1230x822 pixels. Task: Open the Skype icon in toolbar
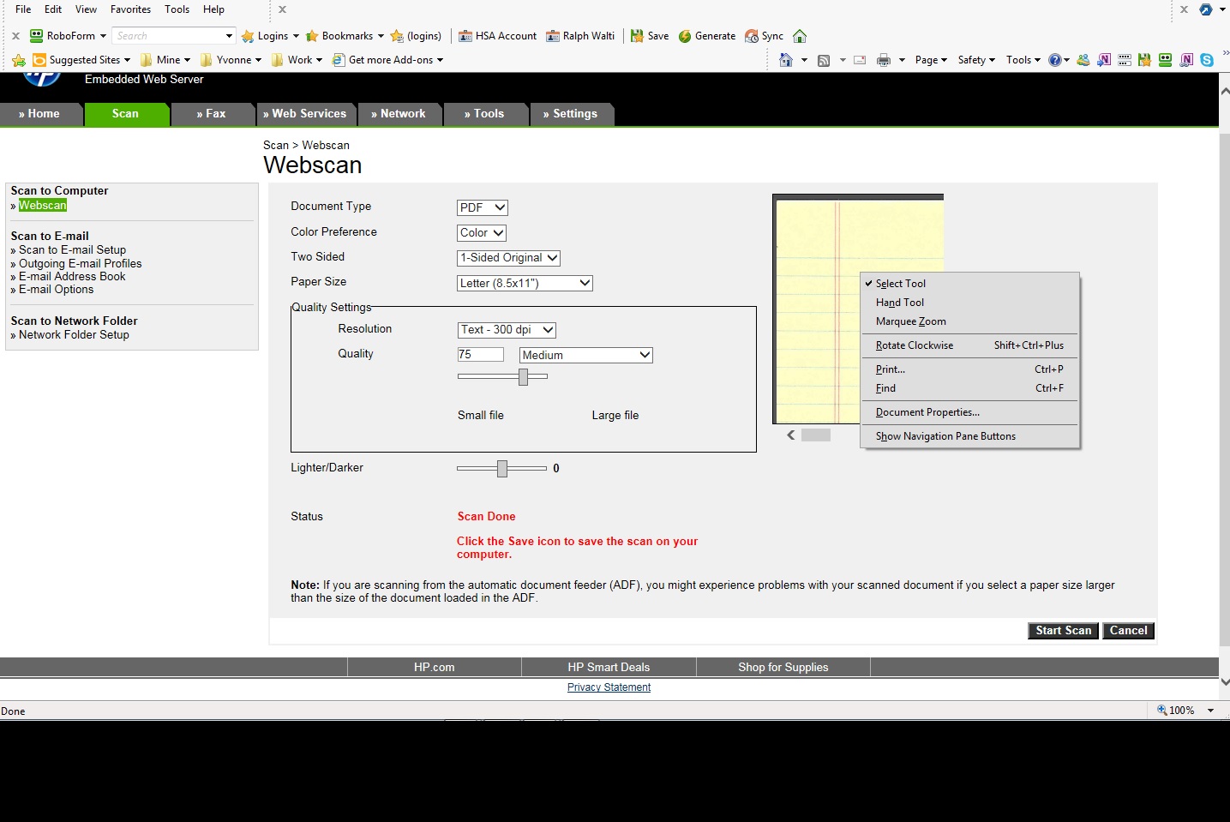click(1207, 60)
